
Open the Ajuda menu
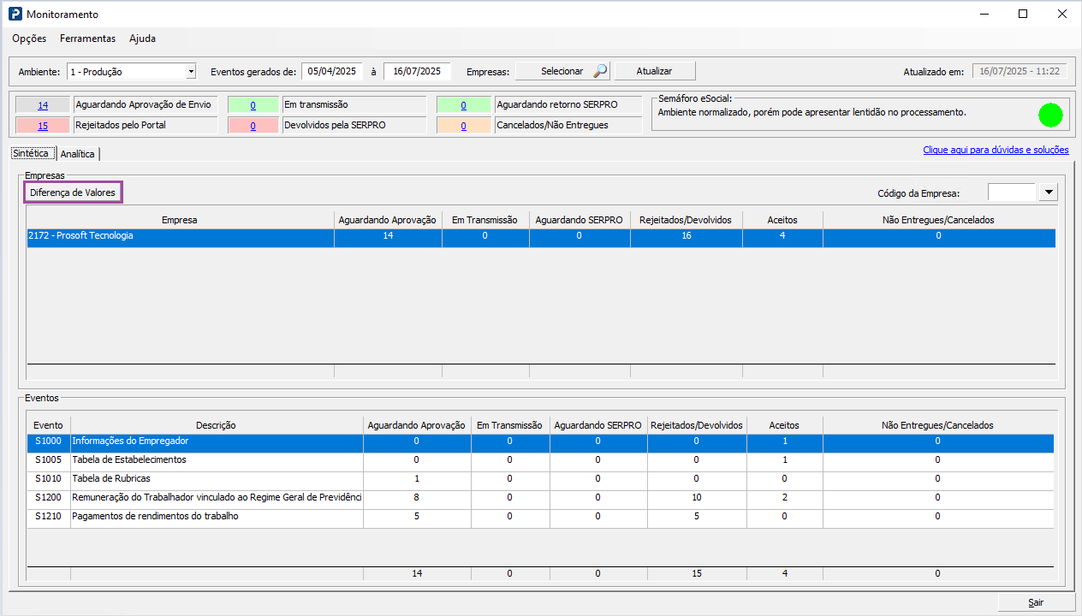(142, 38)
